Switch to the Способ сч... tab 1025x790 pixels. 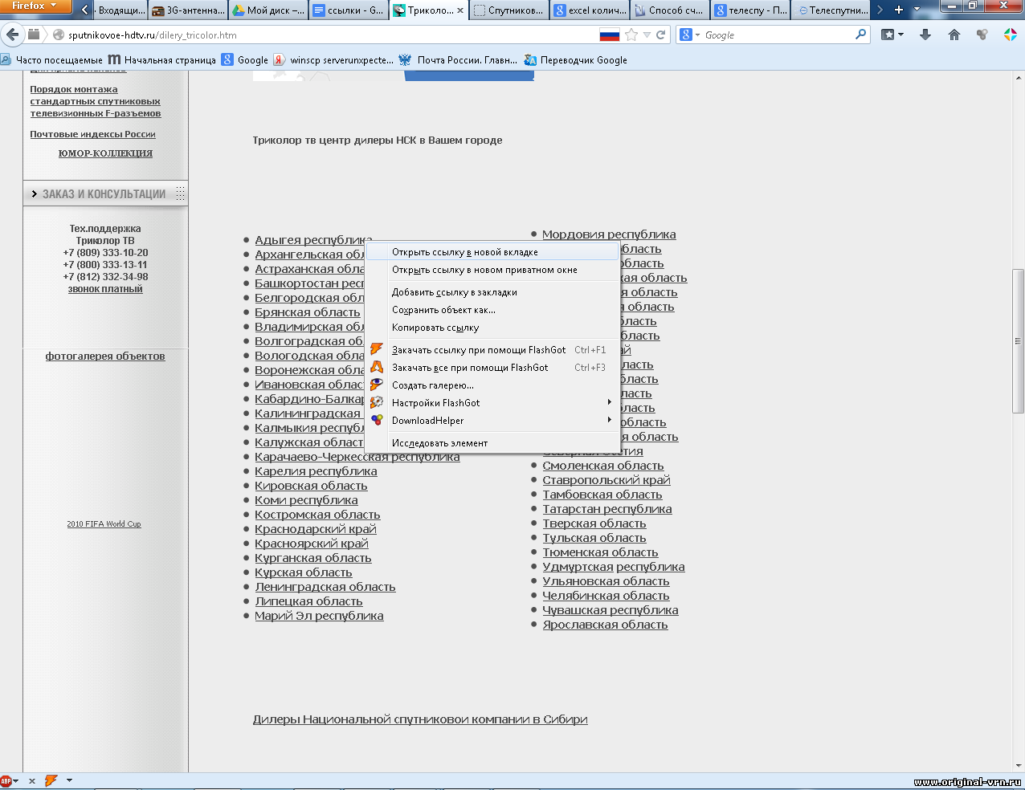point(670,10)
